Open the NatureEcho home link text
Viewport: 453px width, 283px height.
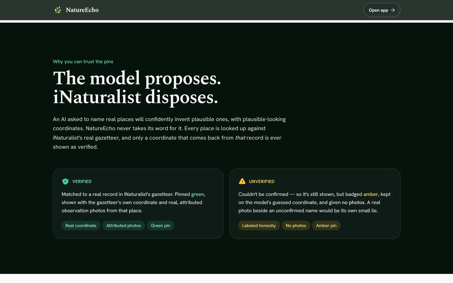tap(82, 10)
